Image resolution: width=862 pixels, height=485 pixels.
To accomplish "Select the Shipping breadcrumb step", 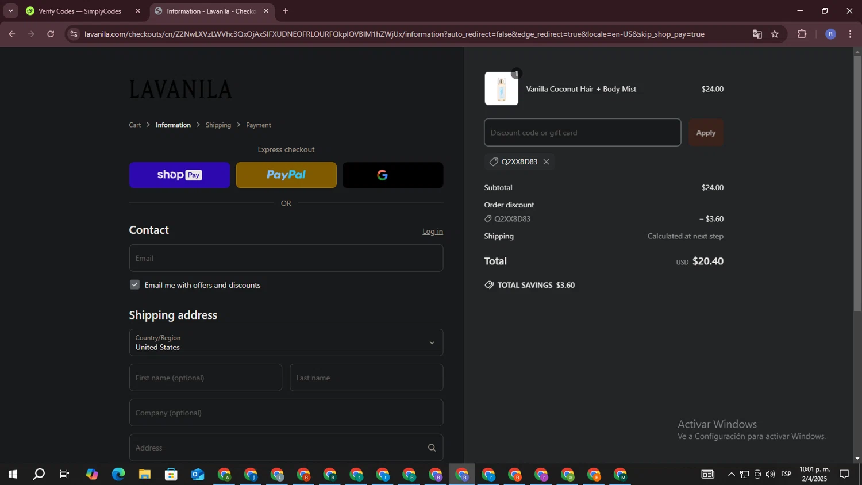I will point(218,125).
